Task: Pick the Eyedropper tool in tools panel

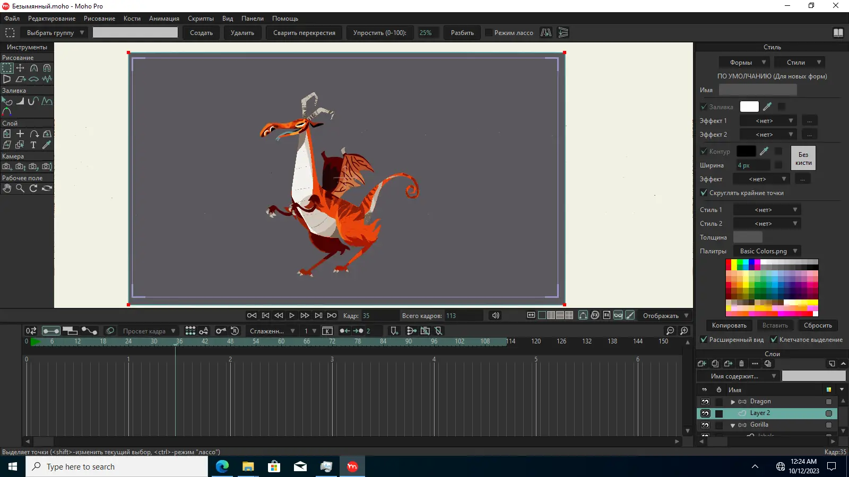Action: (x=47, y=145)
